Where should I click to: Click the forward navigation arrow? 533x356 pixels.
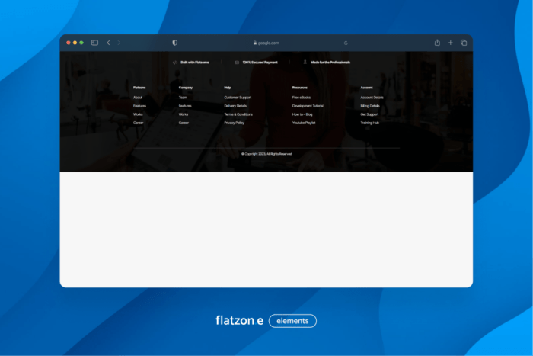(119, 43)
